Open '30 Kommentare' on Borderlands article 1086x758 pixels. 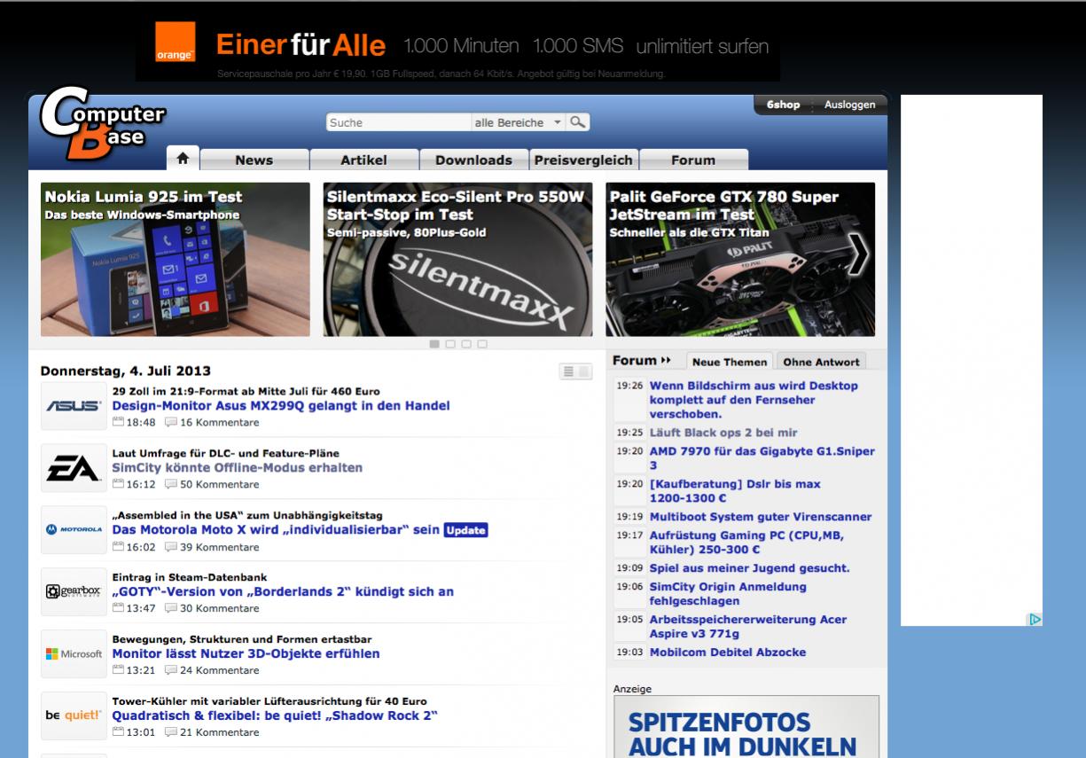tap(220, 609)
